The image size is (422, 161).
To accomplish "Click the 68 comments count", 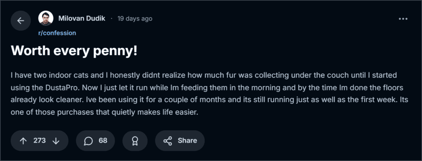I will coord(103,140).
